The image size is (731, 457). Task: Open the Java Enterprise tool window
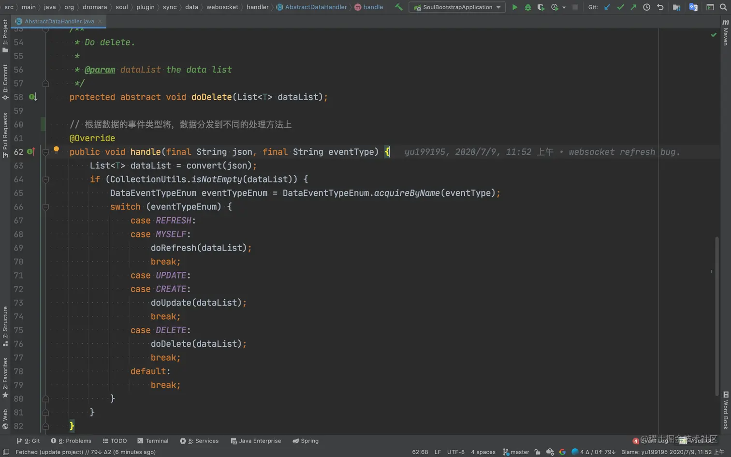pyautogui.click(x=256, y=441)
